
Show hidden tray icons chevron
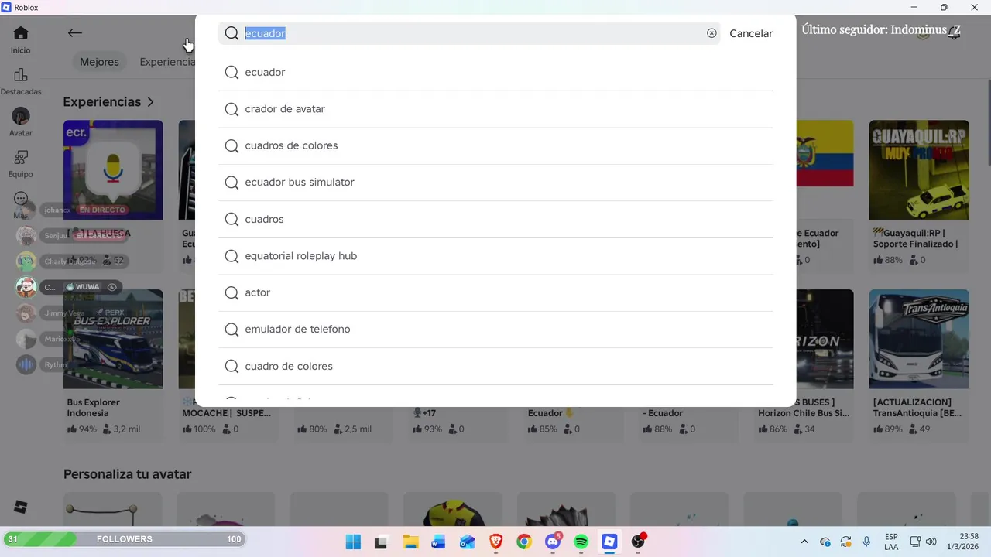pos(804,542)
